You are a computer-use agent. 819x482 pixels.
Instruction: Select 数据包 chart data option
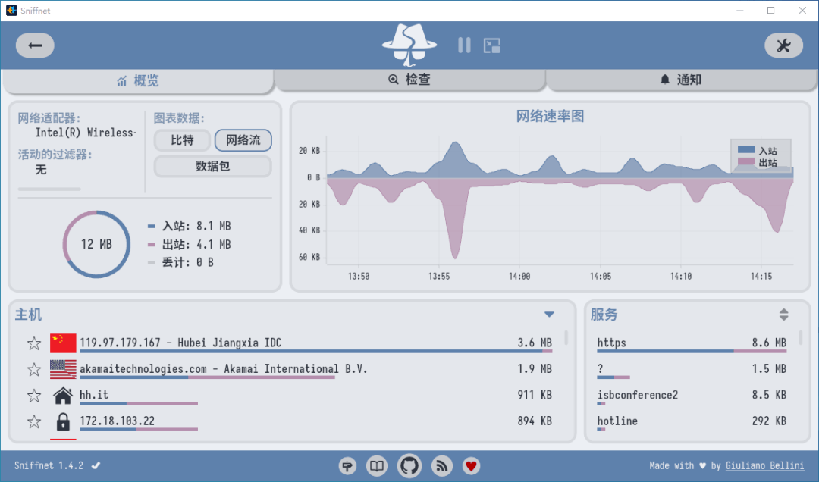click(212, 166)
